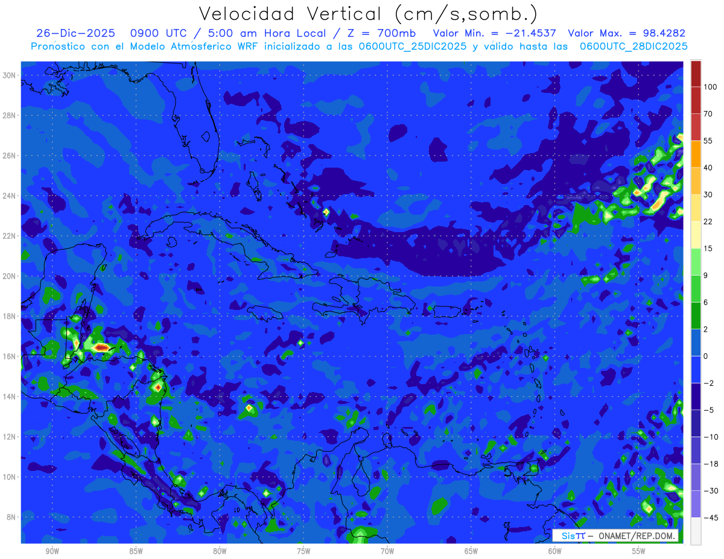This screenshot has width=724, height=559.
Task: Pick the swatch between -18 and -10
Action: pos(696,450)
